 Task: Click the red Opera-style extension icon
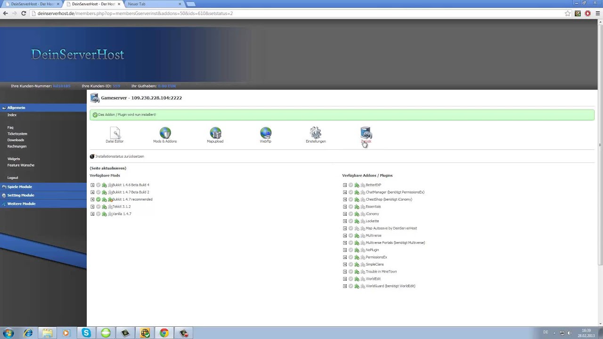(x=587, y=13)
